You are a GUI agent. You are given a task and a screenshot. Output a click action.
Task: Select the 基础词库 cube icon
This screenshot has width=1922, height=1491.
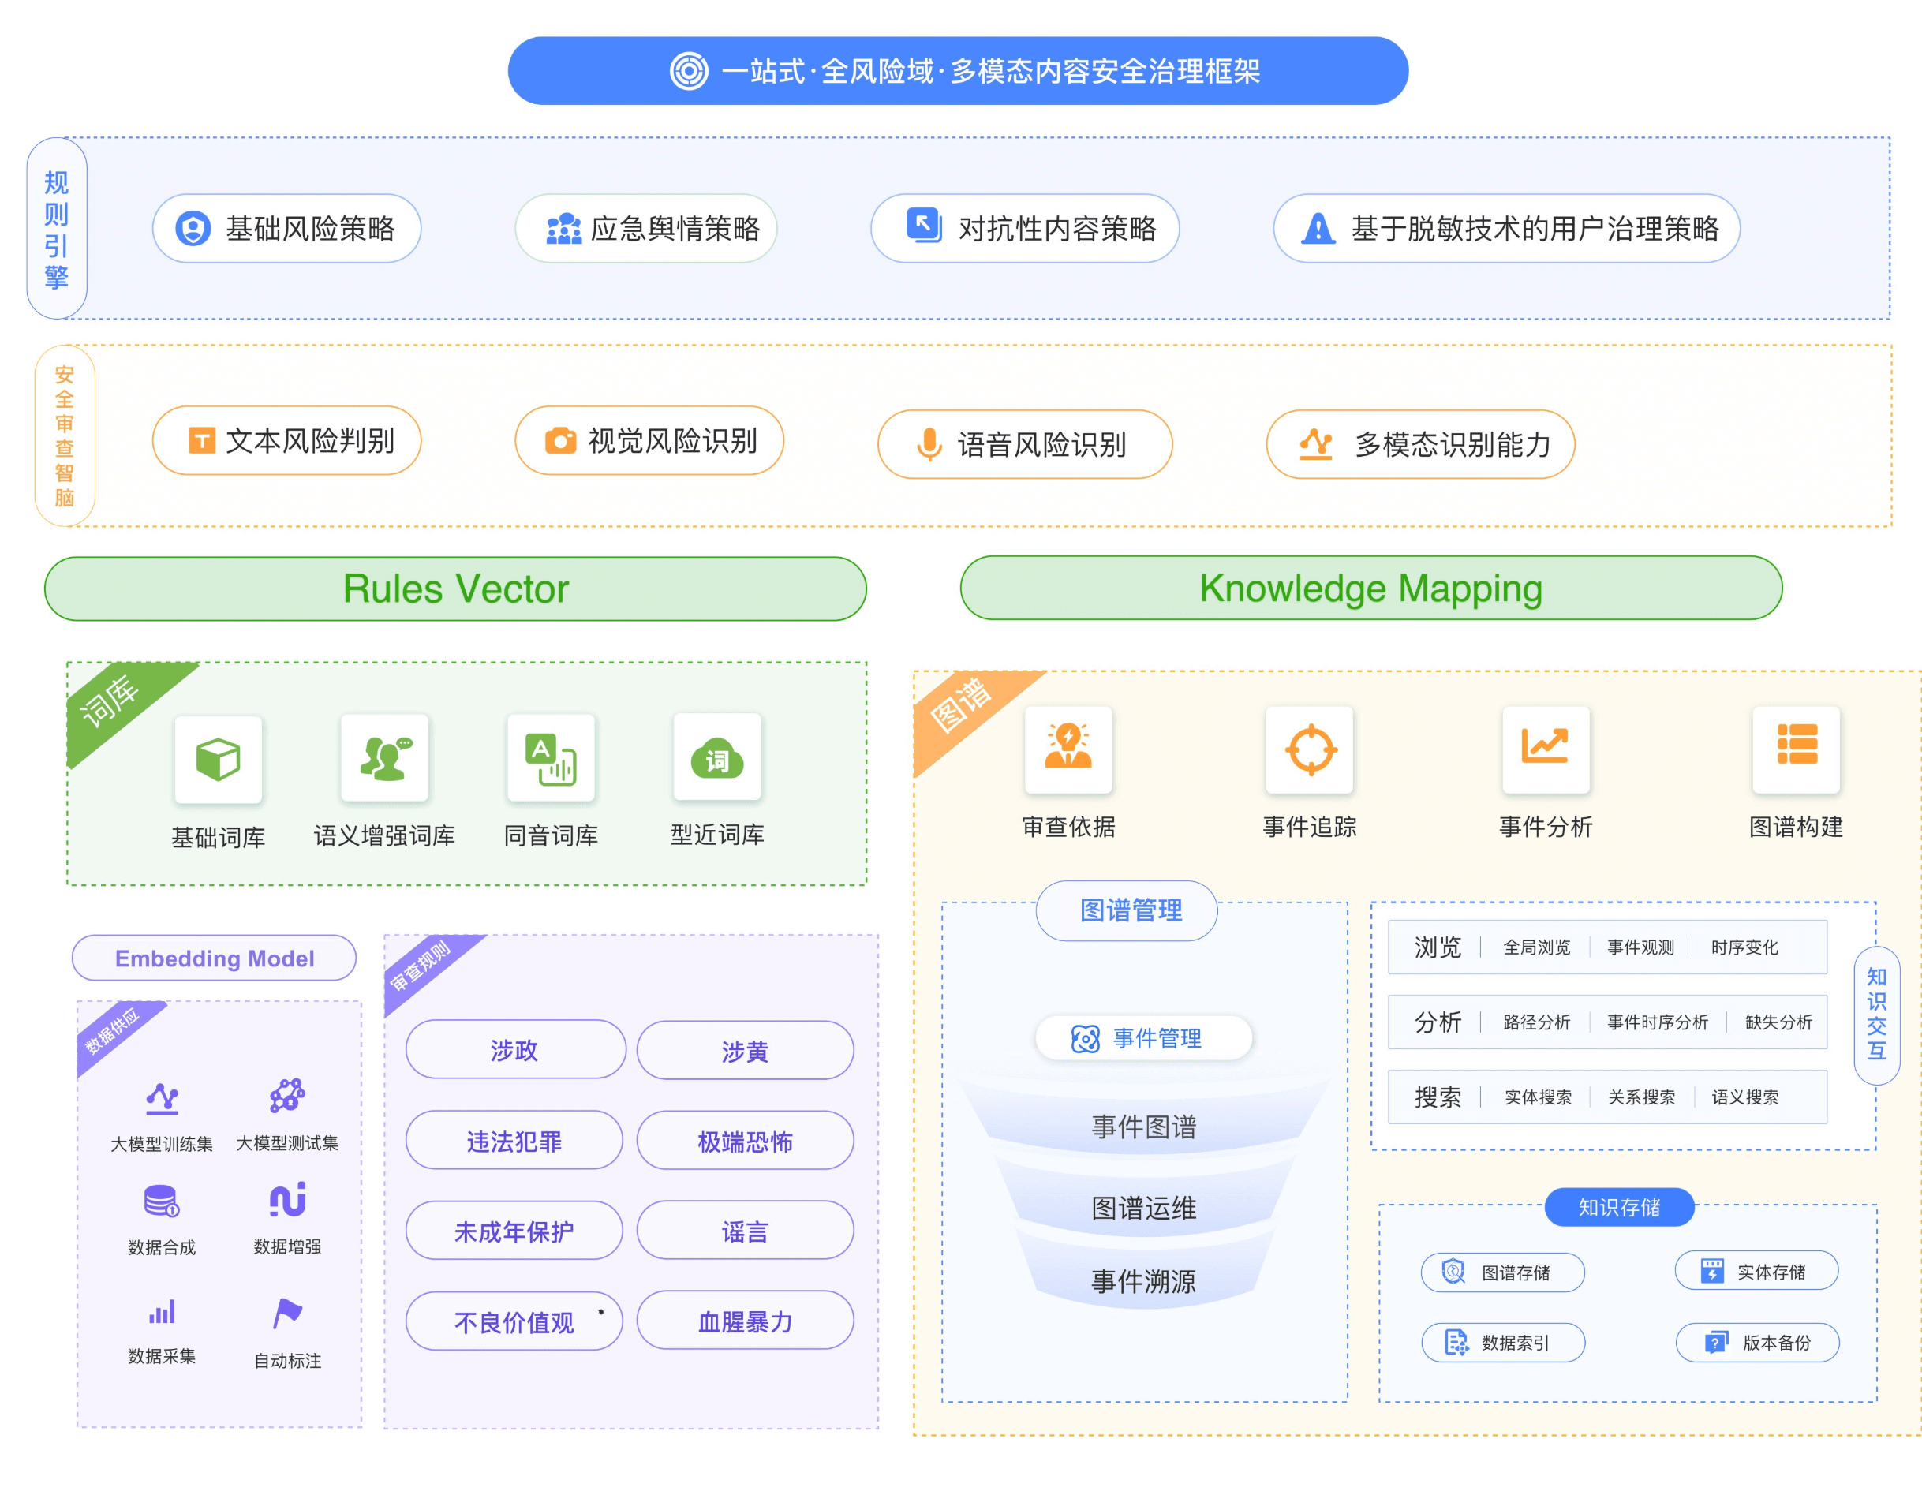(x=219, y=760)
